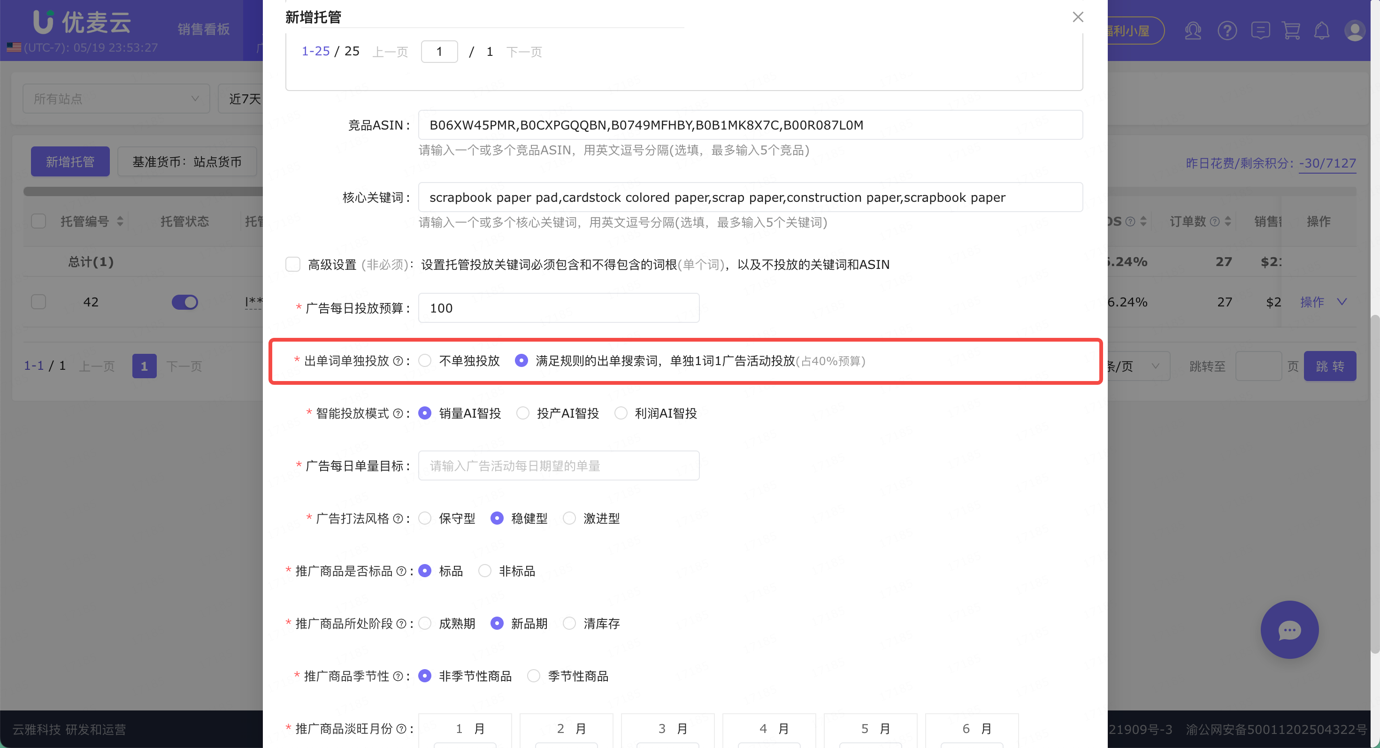
Task: Open the floating chat bubble button
Action: 1289,630
